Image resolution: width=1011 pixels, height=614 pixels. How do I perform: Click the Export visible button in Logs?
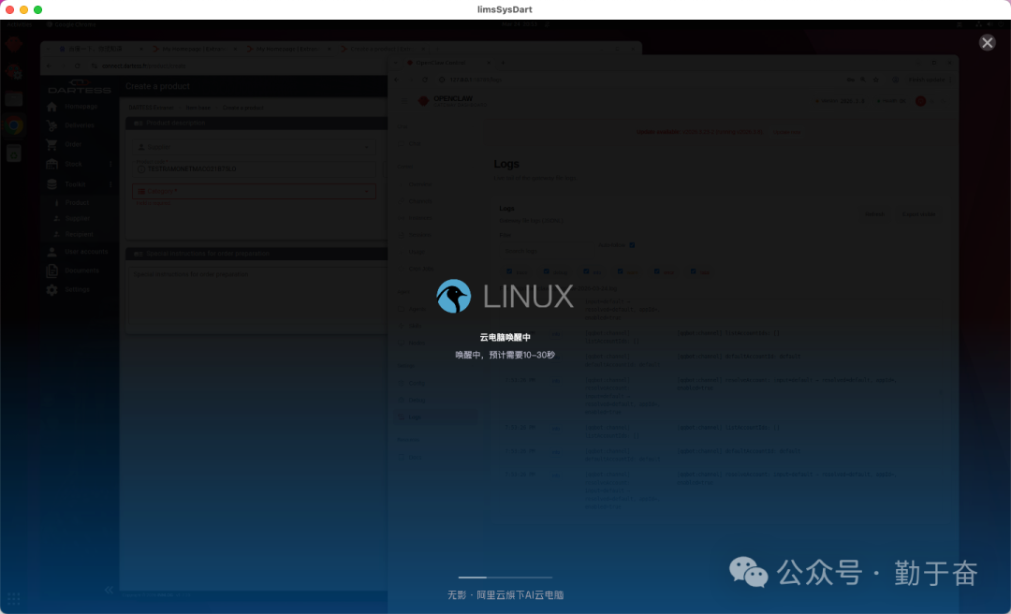(x=918, y=214)
